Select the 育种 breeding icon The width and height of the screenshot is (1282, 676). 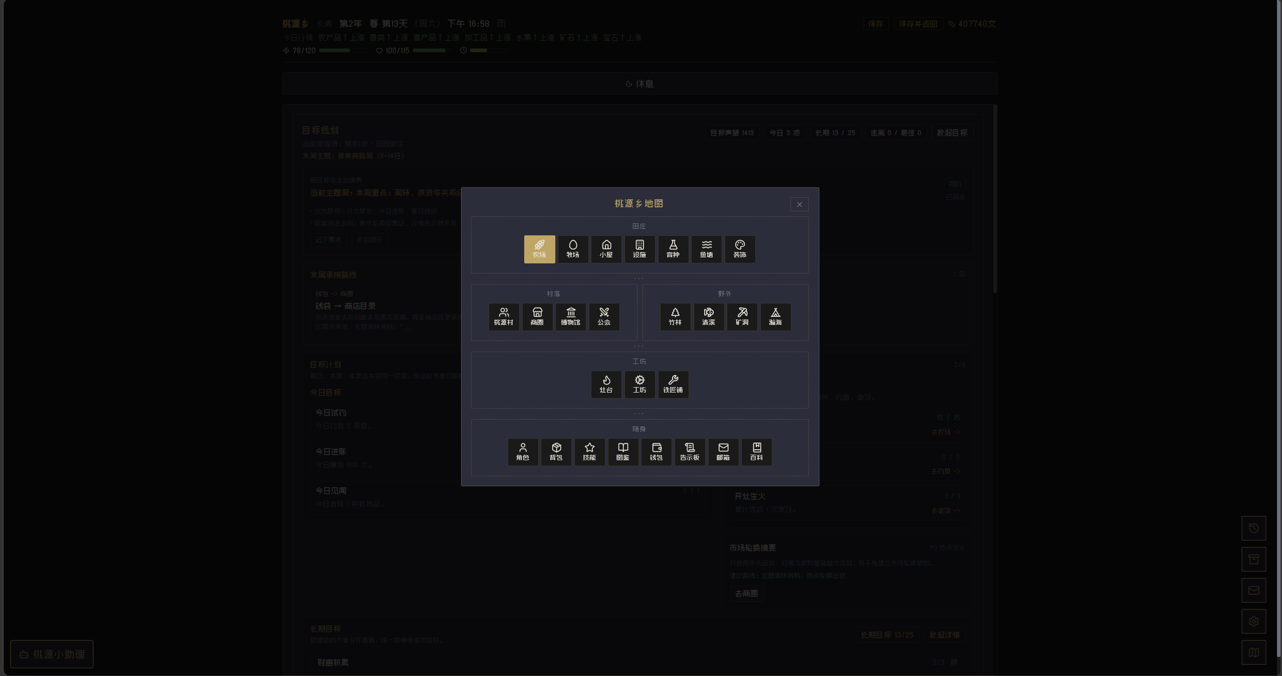point(673,249)
